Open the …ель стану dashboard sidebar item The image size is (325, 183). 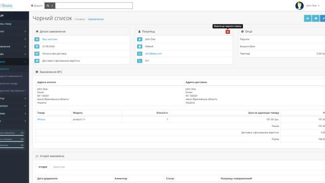coord(15,24)
